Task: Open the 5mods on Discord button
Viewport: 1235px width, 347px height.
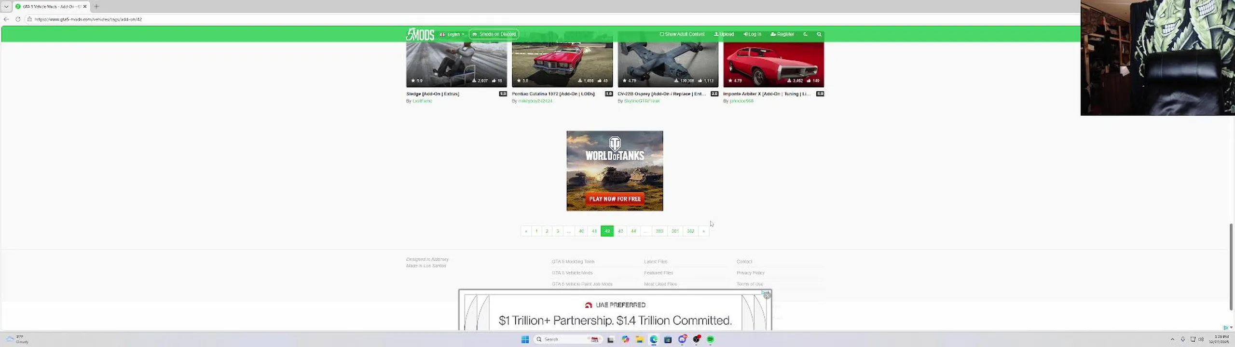Action: 494,34
